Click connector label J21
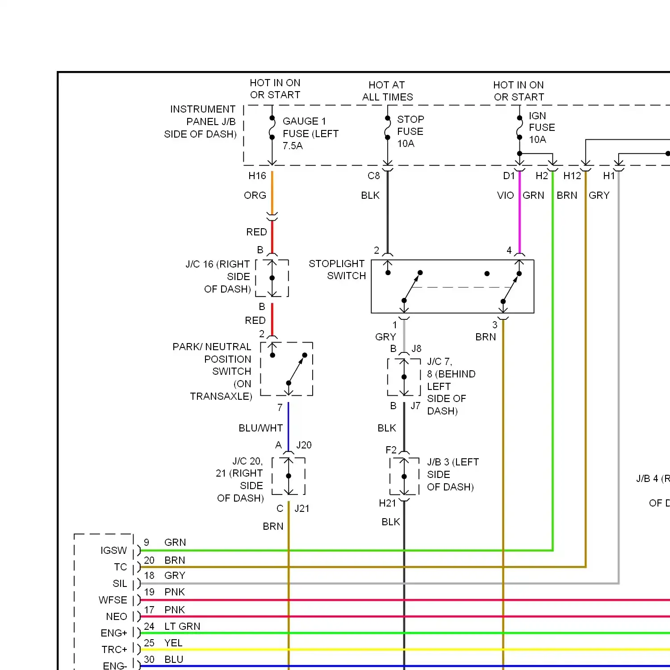Viewport: 670px width, 670px height. [x=302, y=509]
